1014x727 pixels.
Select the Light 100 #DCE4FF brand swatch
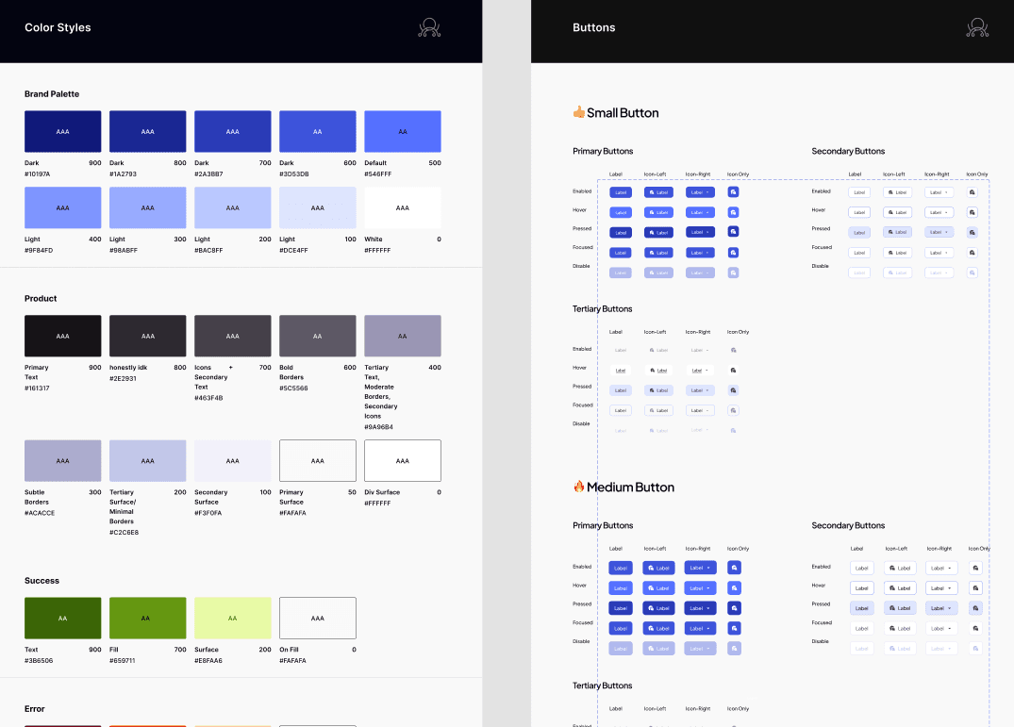(x=318, y=207)
